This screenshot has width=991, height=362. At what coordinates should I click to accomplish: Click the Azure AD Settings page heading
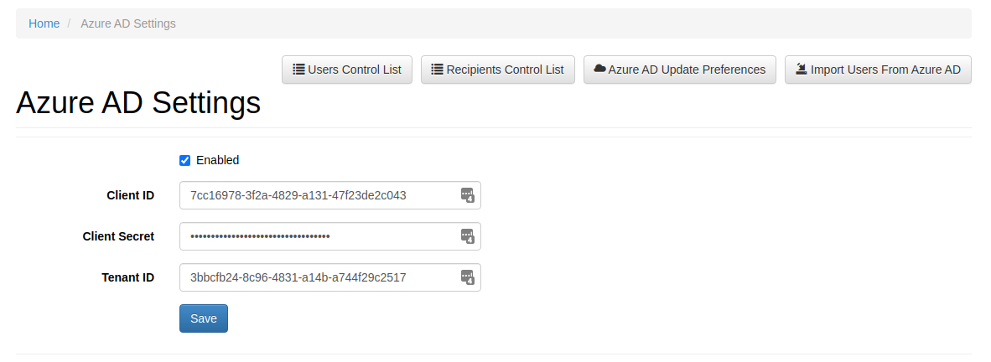(138, 102)
